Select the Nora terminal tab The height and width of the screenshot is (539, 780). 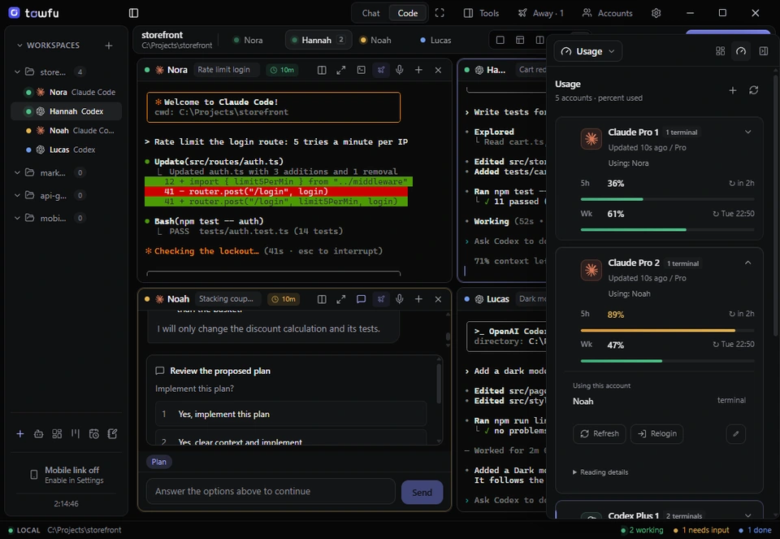pyautogui.click(x=249, y=41)
